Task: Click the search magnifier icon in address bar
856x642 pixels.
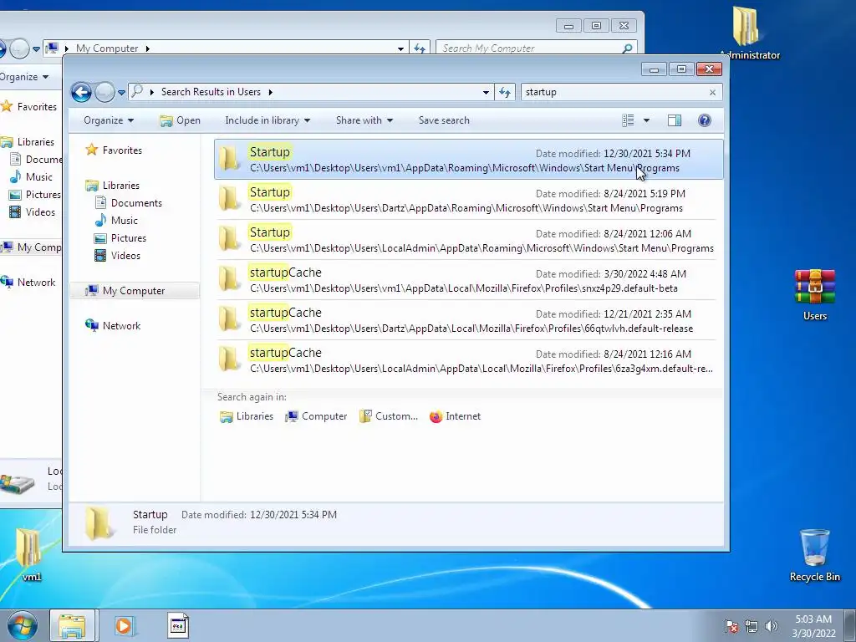Action: [137, 91]
